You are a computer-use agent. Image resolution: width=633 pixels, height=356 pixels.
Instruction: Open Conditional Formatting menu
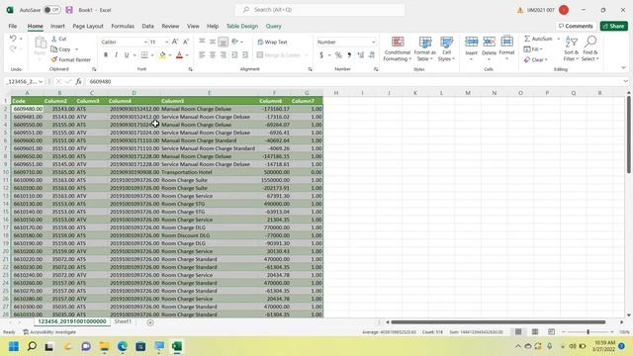[x=398, y=48]
